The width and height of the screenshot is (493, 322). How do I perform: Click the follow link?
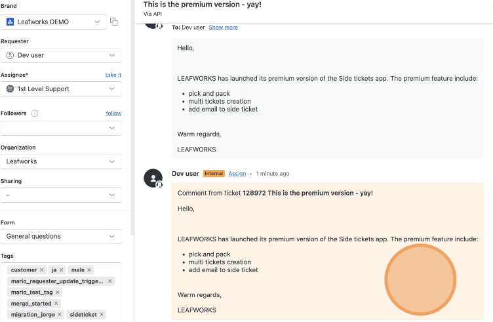pyautogui.click(x=113, y=113)
